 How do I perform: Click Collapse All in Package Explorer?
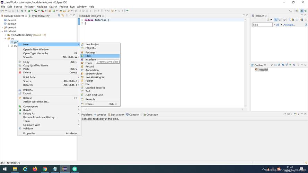[59, 15]
